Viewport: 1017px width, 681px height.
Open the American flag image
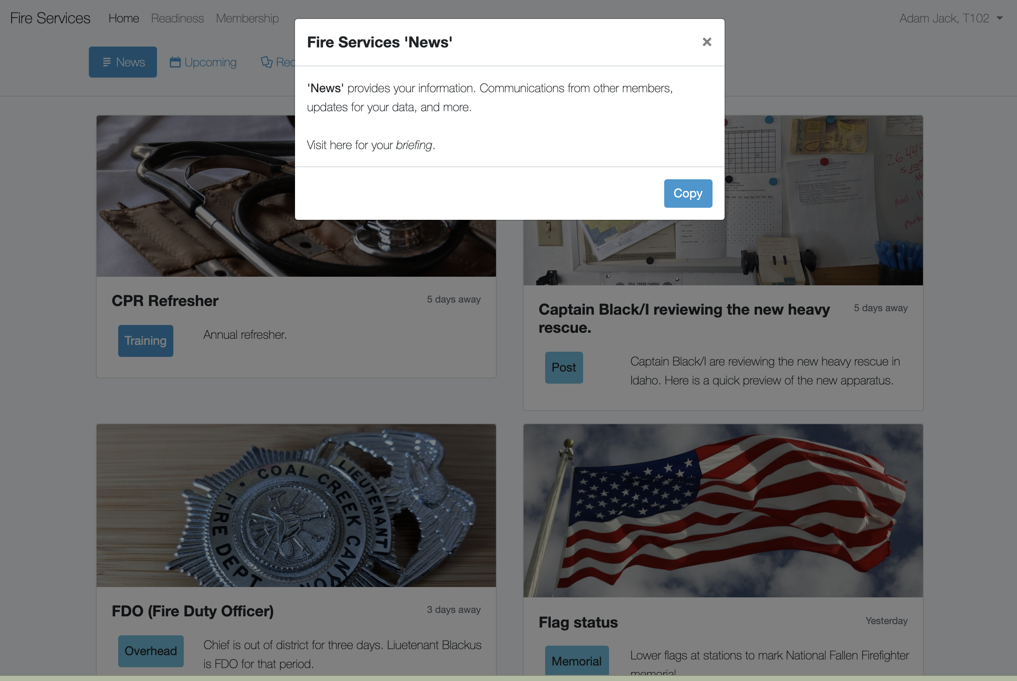(723, 511)
